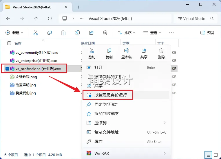Expand the WinRAR submenu
This screenshot has height=159, width=221.
click(x=165, y=153)
